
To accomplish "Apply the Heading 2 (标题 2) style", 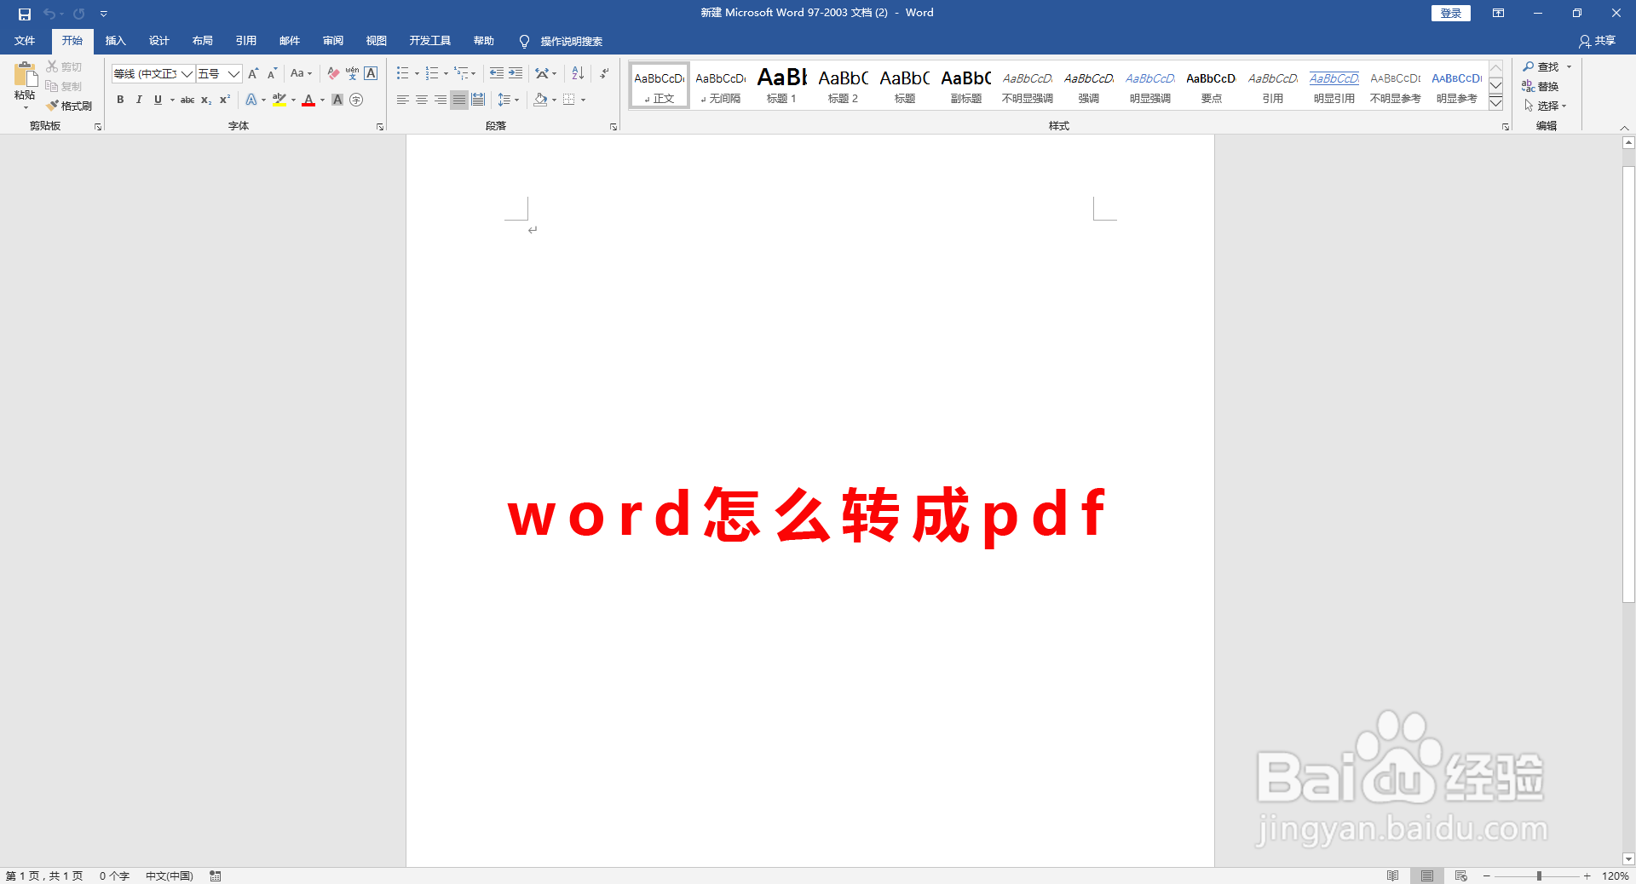I will 843,85.
